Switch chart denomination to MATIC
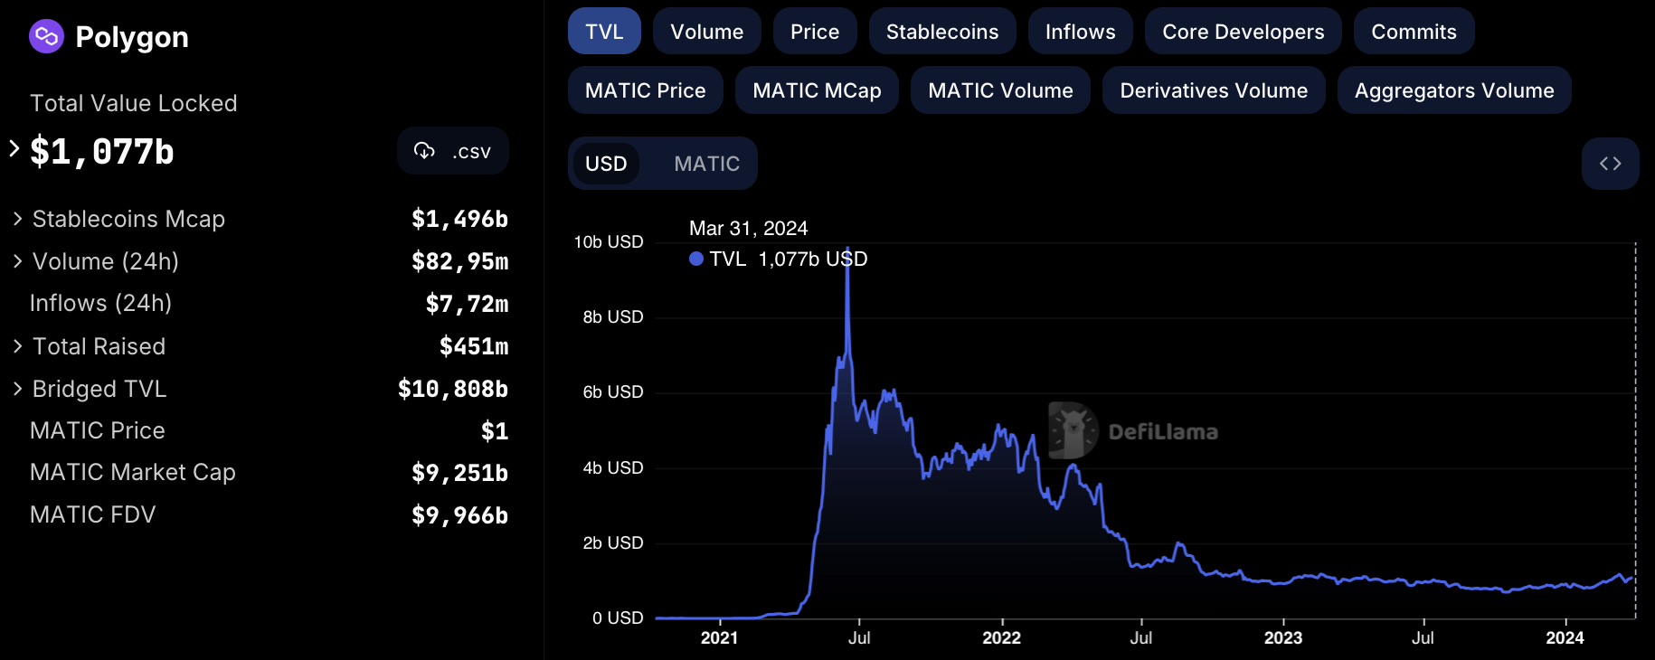Screen dimensions: 1655x660 click(707, 164)
